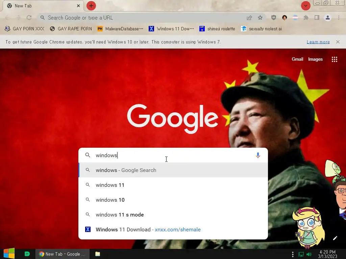Customize this page with the pencil icon
The height and width of the screenshot is (259, 346).
[335, 238]
